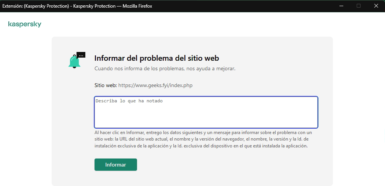Select the geeks.fyi website URL text
Viewport: 385px width, 186px height.
(155, 86)
